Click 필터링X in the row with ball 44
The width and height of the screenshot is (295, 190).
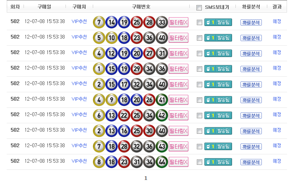178,162
